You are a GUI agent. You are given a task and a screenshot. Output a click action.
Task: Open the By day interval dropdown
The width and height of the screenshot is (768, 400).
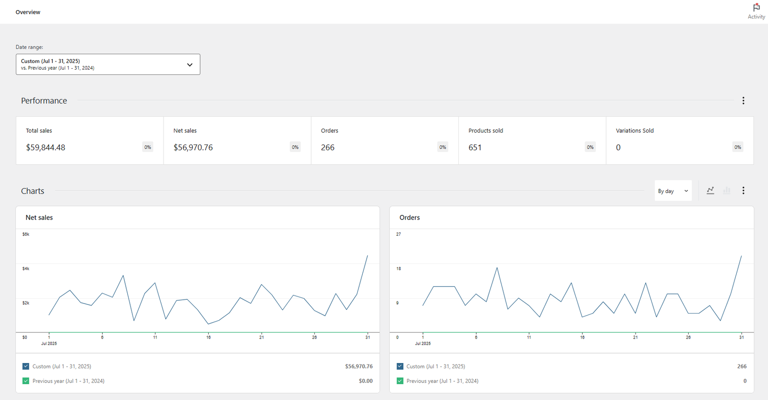coord(672,191)
